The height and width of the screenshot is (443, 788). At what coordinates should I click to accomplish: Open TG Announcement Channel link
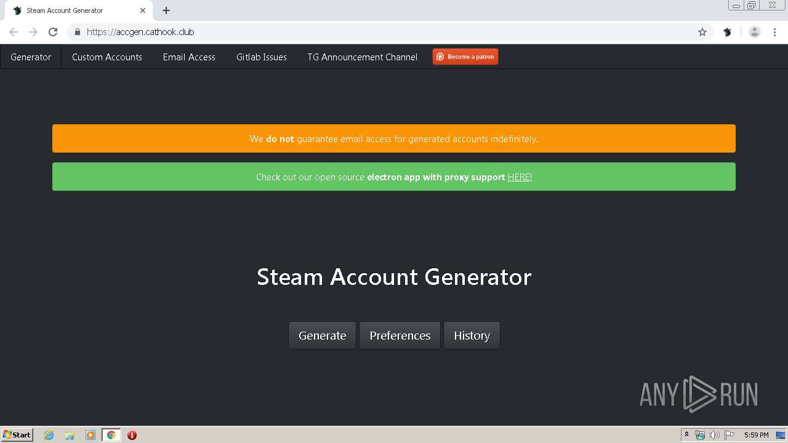[x=363, y=57]
